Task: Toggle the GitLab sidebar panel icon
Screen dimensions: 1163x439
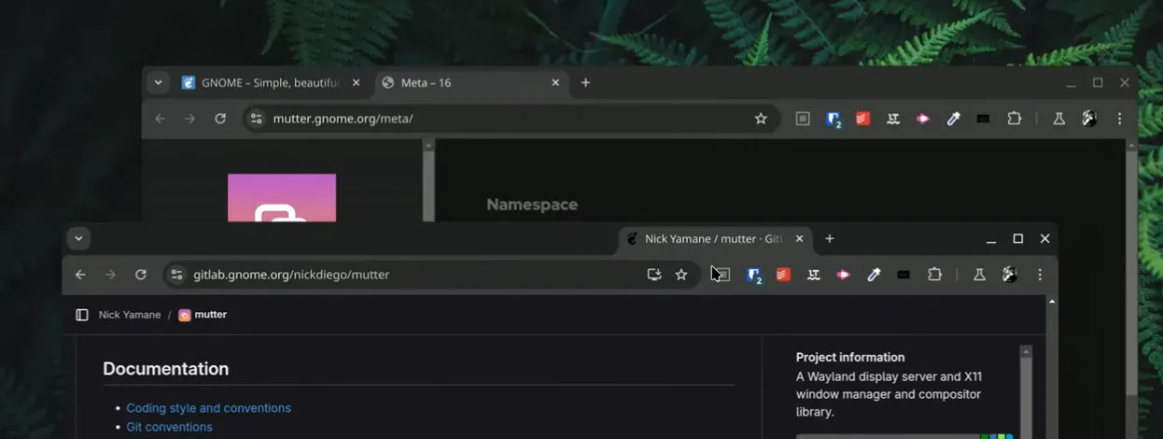Action: point(82,315)
